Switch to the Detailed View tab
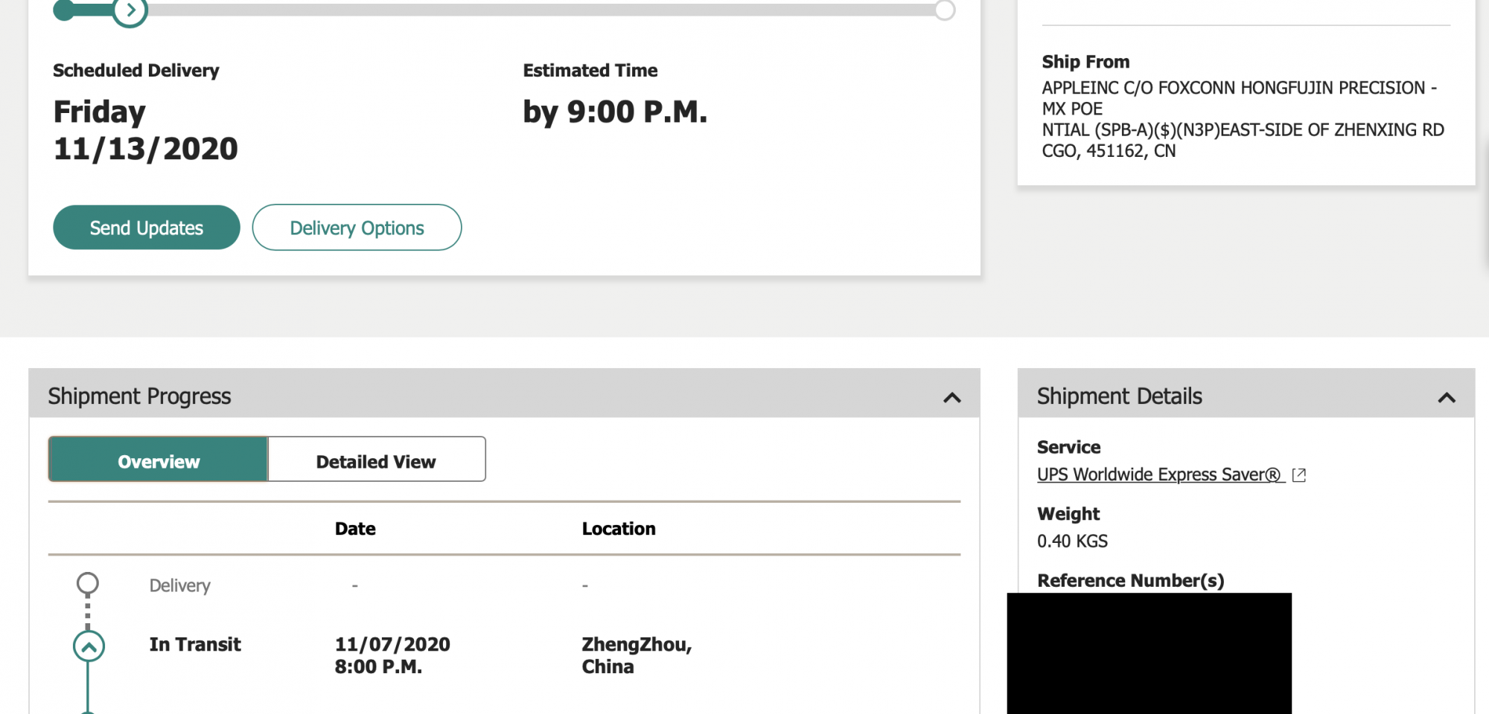Screen dimensions: 1489x714 [376, 461]
